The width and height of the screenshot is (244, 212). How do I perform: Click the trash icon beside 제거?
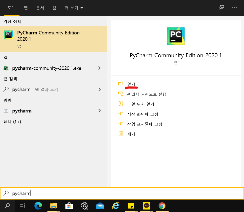[121, 133]
